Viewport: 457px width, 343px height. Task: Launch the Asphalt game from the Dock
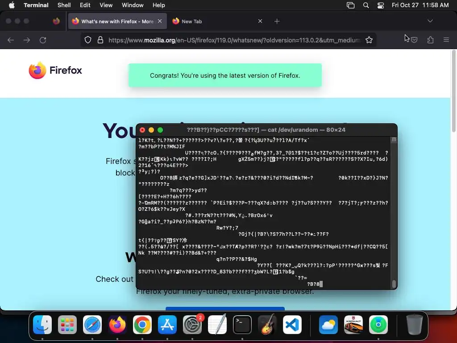353,325
